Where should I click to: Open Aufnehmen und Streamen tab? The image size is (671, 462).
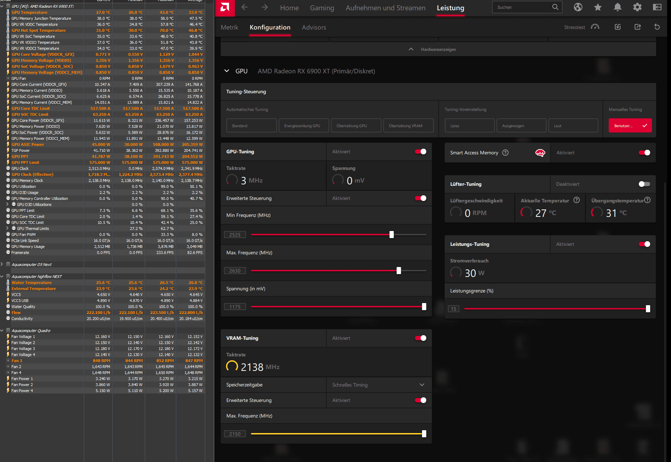[385, 8]
